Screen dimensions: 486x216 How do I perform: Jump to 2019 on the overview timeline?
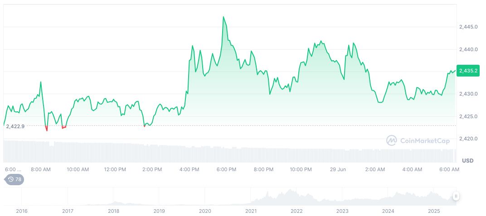(x=159, y=211)
